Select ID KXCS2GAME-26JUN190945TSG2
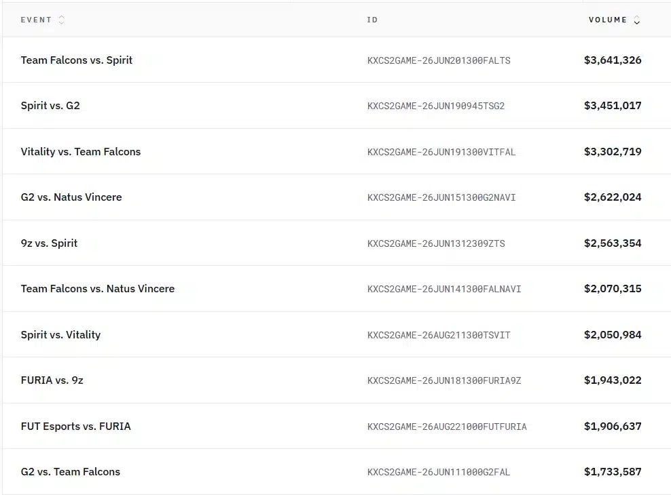671x495 pixels. [436, 106]
